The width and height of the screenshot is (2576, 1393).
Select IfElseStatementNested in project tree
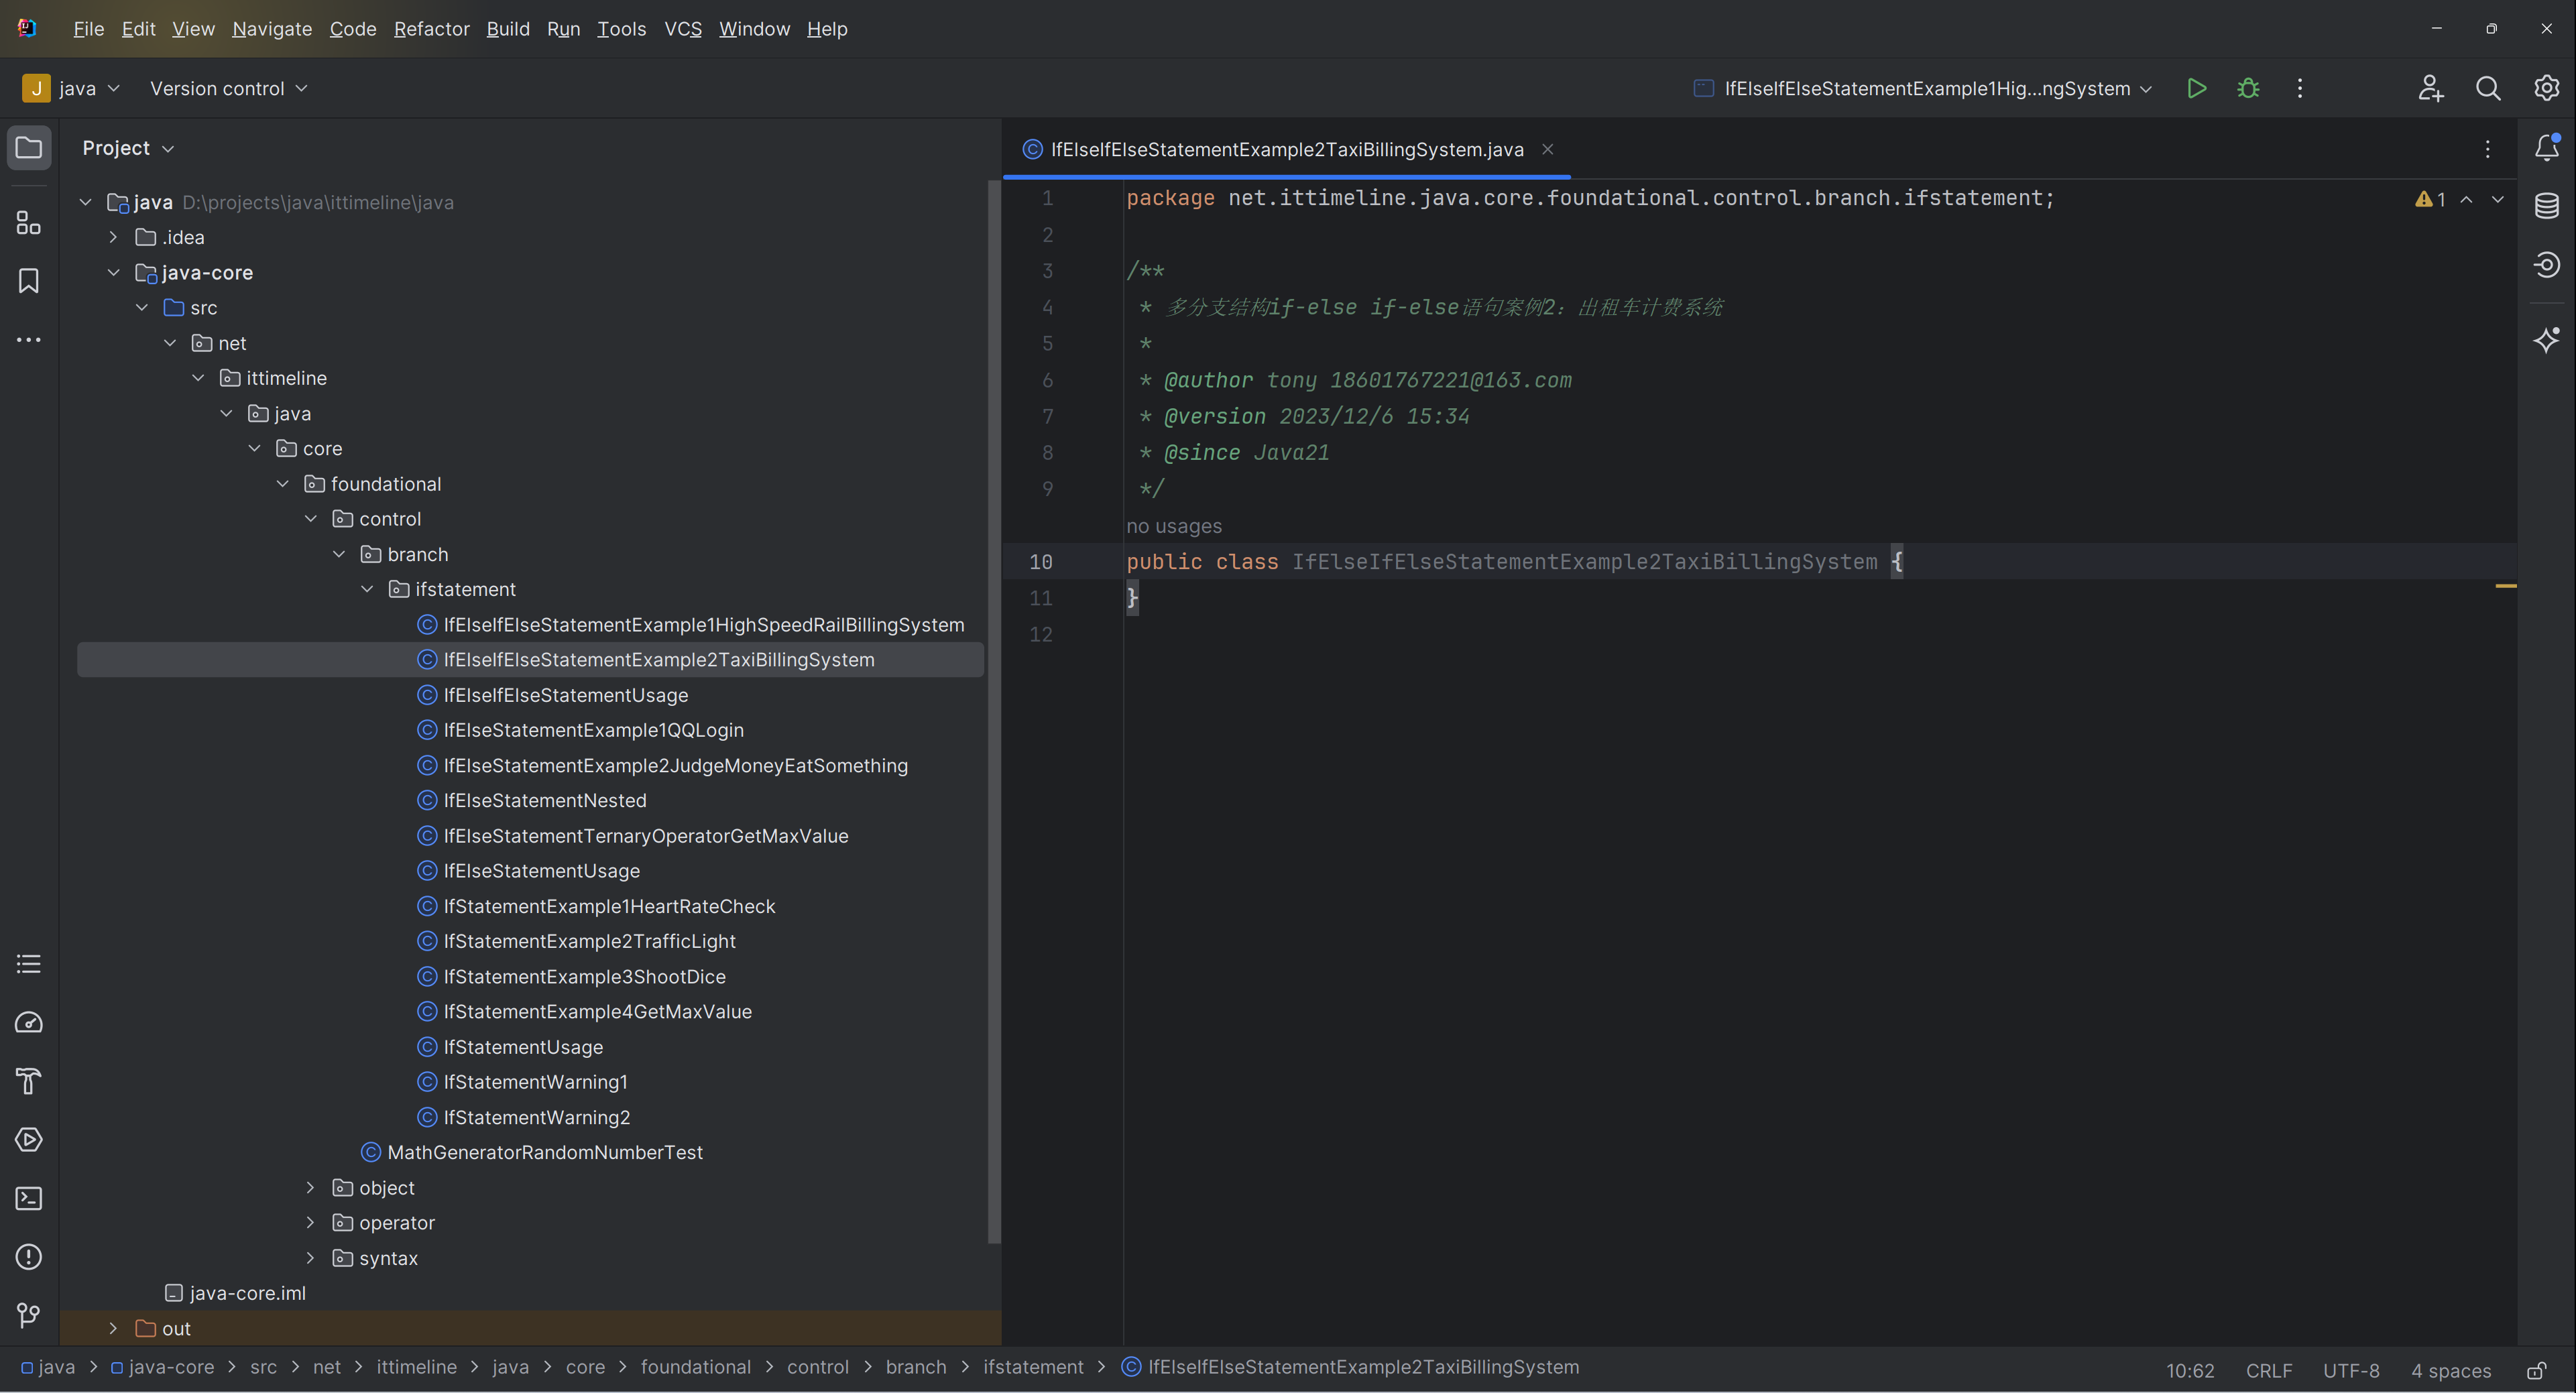coord(545,800)
